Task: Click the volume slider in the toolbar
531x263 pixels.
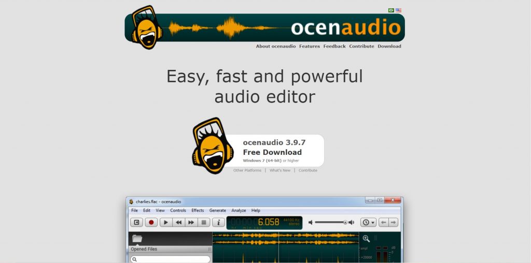Action: pyautogui.click(x=331, y=222)
